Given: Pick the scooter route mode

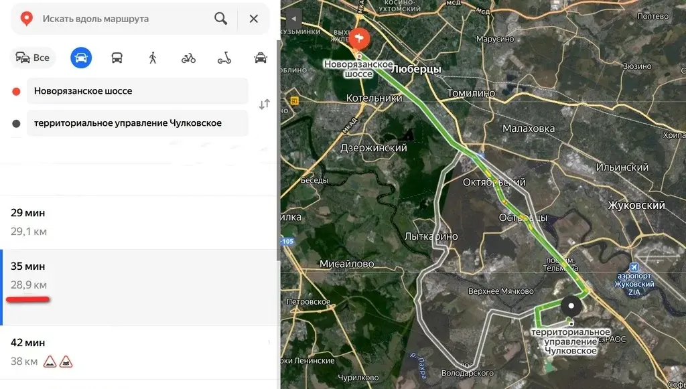Looking at the screenshot, I should pos(224,58).
